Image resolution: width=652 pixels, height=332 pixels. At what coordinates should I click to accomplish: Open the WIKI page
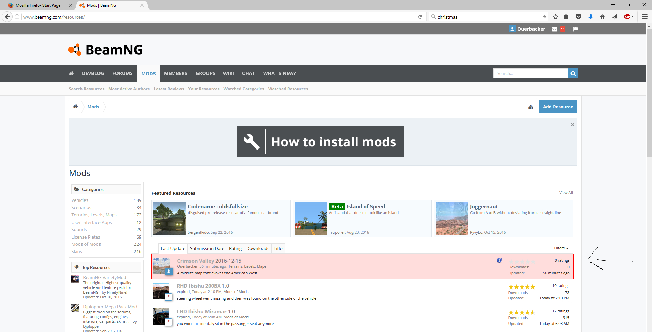coord(229,73)
